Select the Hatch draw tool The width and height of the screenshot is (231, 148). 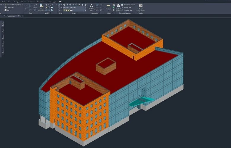coord(34,10)
